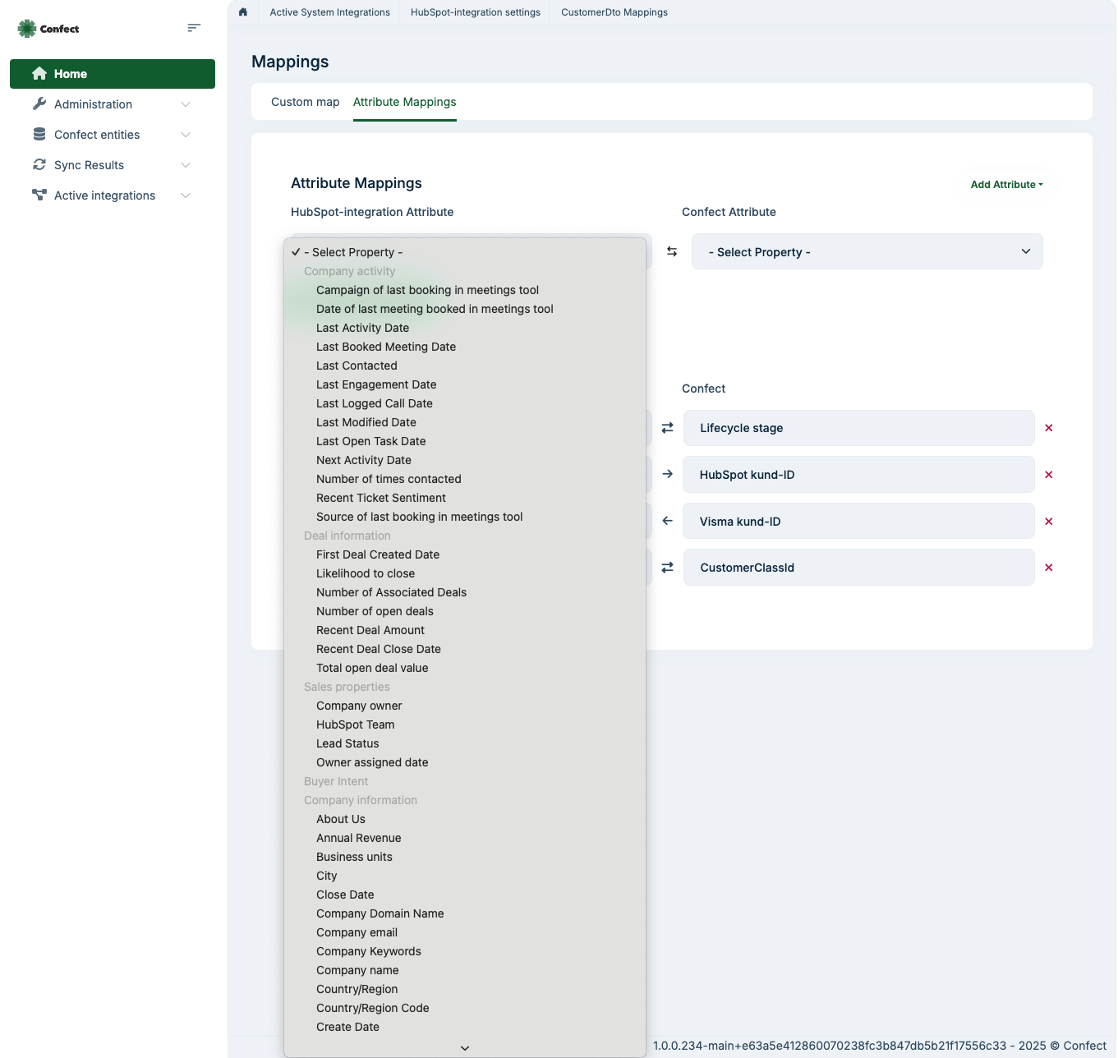
Task: Go to Active System Integrations breadcrumb
Action: tap(329, 12)
